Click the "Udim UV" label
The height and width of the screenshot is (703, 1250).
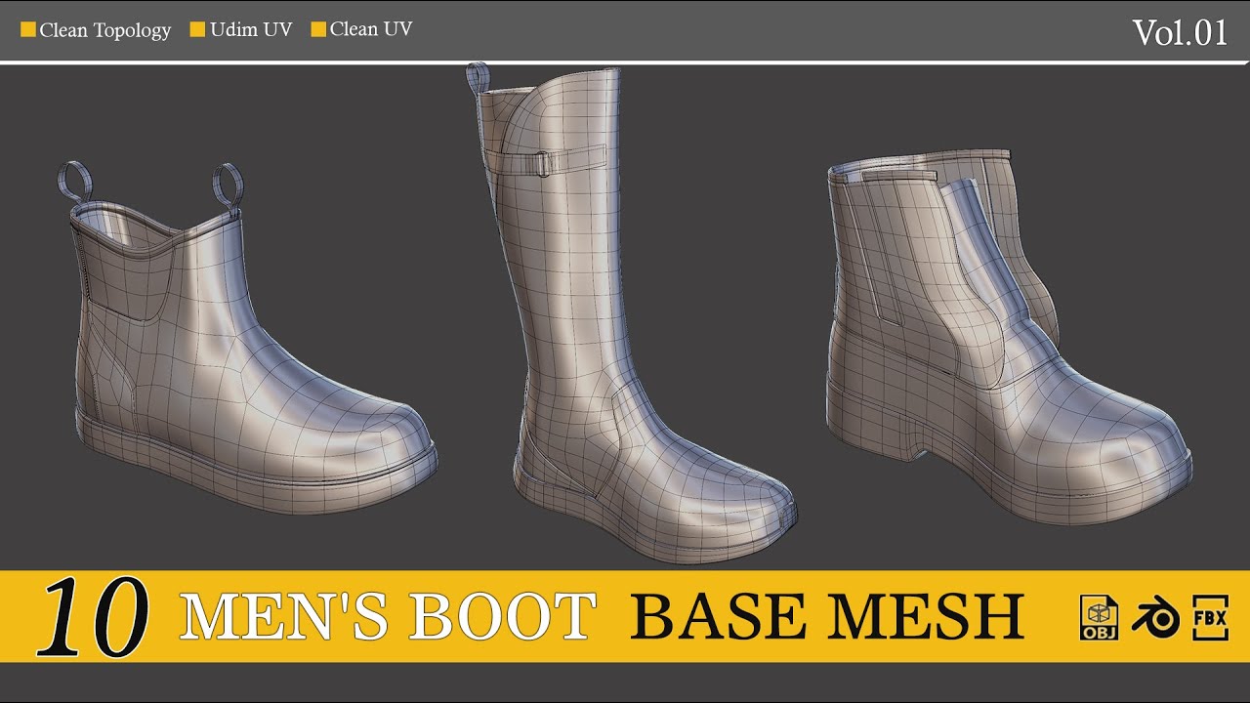click(x=251, y=29)
